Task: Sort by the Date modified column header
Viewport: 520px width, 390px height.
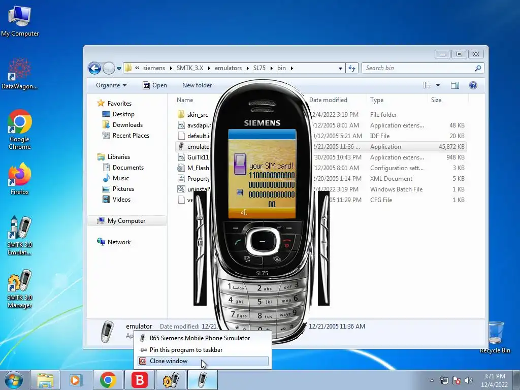Action: (336, 100)
